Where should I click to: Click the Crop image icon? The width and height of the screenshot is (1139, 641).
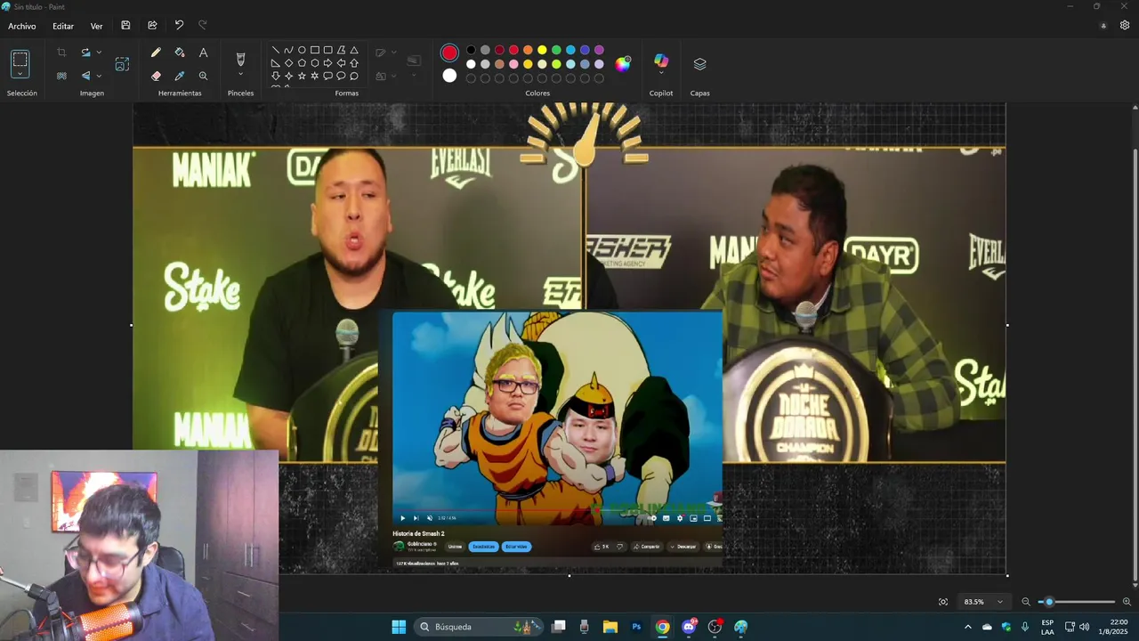pos(61,53)
